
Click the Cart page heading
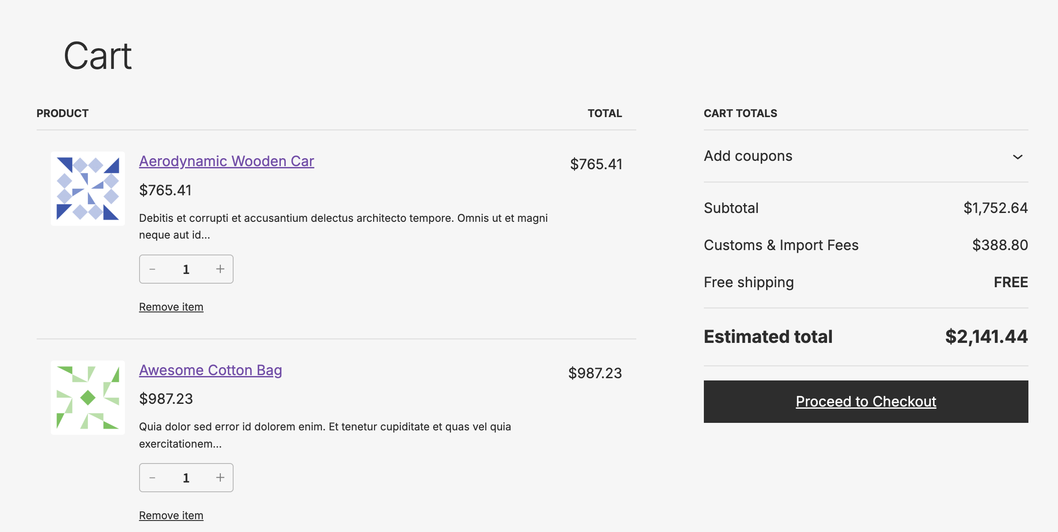pos(98,56)
